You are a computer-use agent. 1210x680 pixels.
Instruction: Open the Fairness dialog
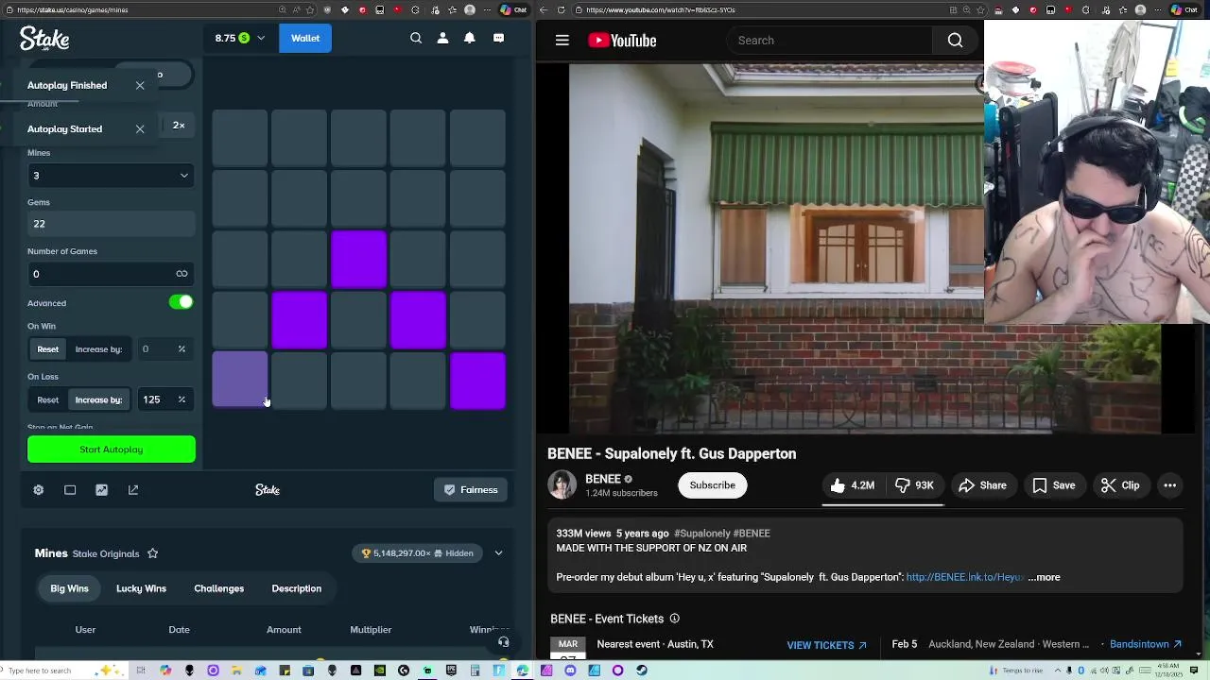(x=471, y=490)
